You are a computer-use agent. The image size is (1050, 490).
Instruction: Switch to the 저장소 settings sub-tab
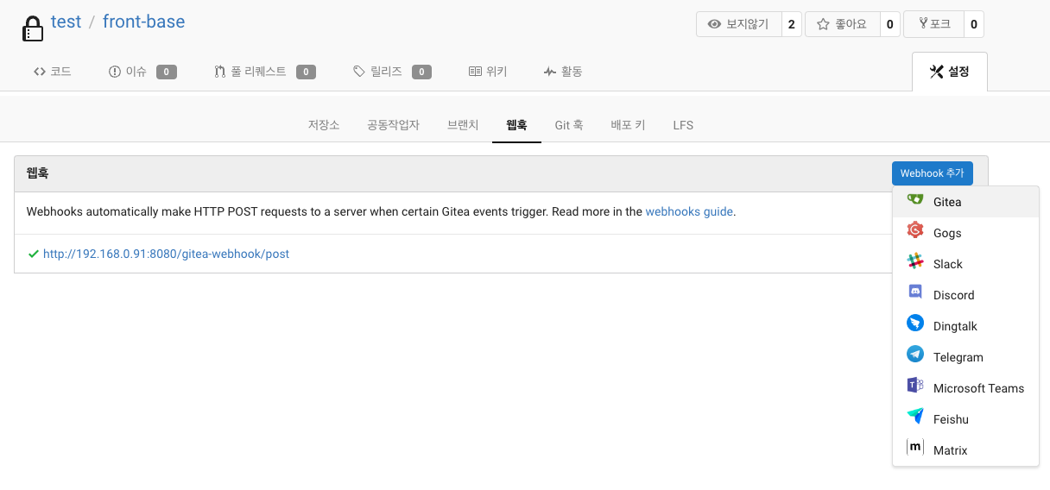click(x=324, y=125)
